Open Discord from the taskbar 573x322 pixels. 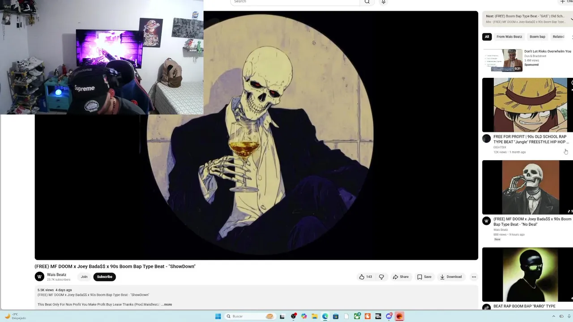pyautogui.click(x=389, y=316)
